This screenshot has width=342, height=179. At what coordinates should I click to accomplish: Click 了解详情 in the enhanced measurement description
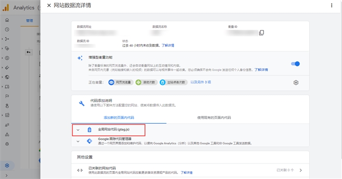point(261,70)
